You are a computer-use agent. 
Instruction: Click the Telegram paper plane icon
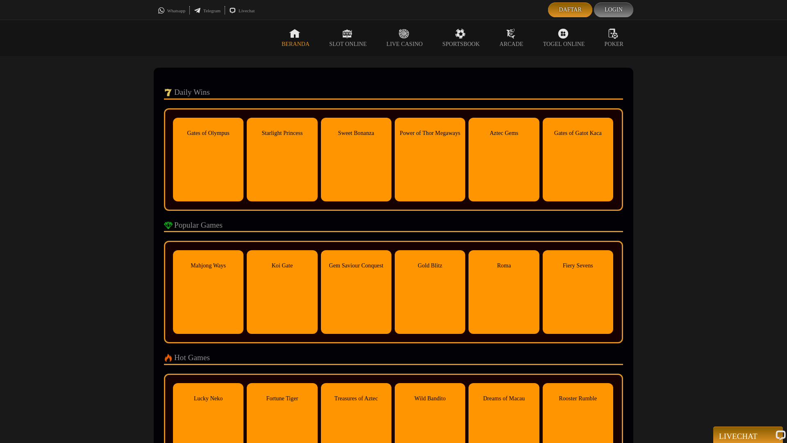click(198, 11)
